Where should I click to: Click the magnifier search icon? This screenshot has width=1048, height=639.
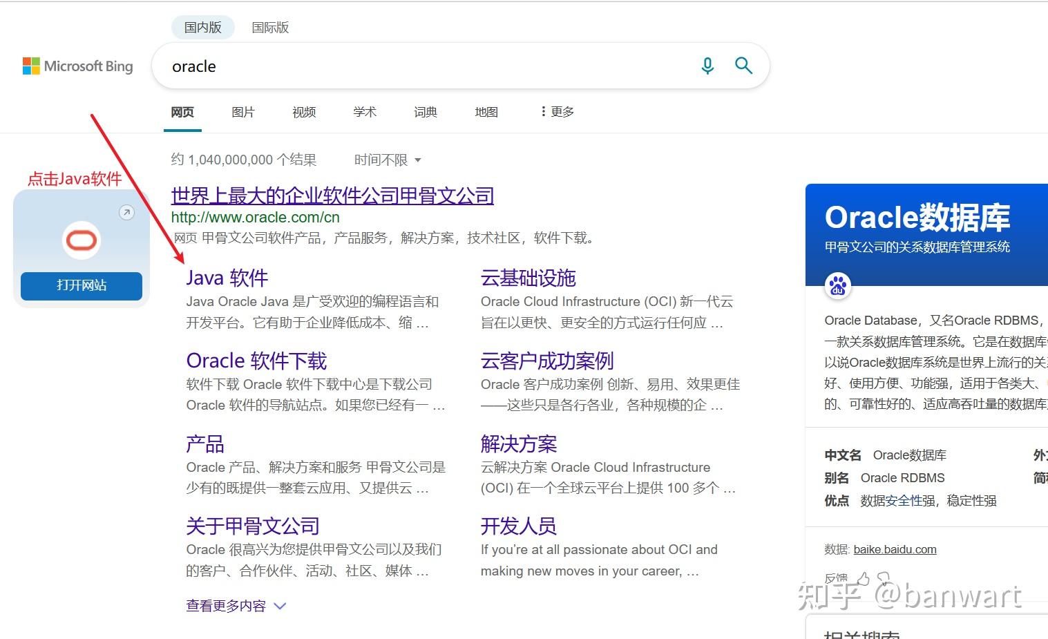743,66
